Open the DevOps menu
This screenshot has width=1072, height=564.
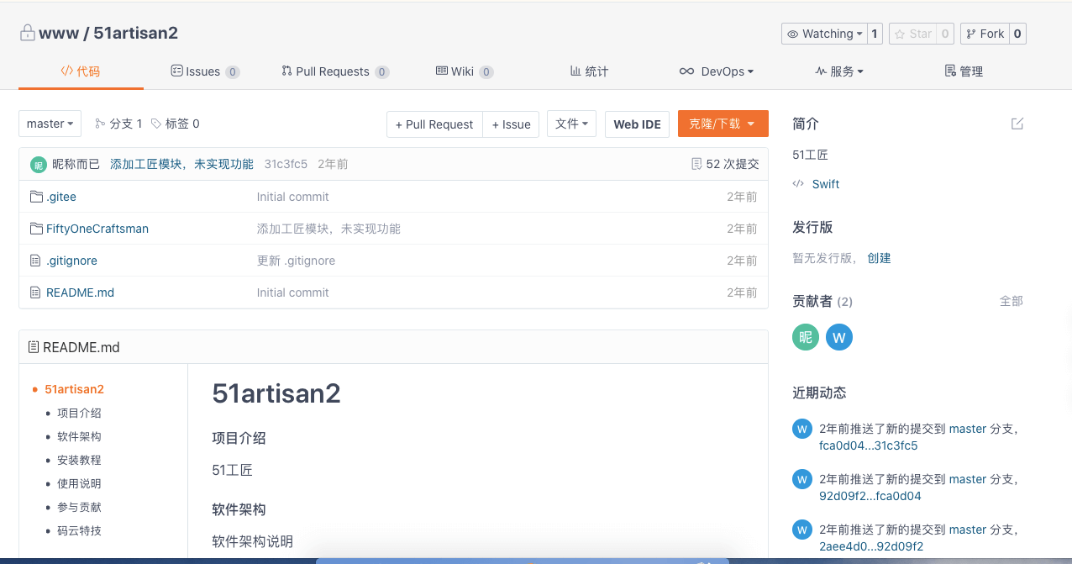pos(717,71)
